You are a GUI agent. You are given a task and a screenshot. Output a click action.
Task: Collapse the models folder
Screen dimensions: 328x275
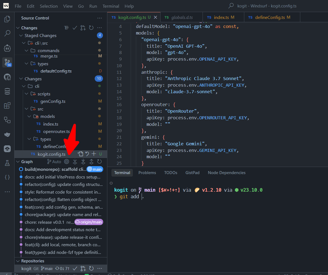29,117
